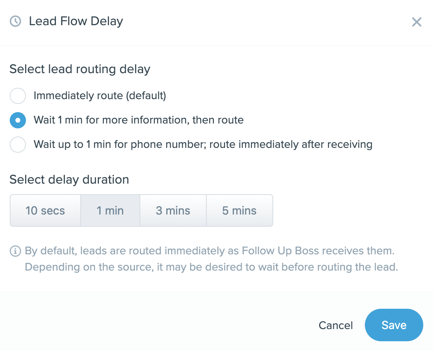Close the Lead Flow Delay dialog
Viewport: 433px width, 351px height.
click(x=417, y=22)
